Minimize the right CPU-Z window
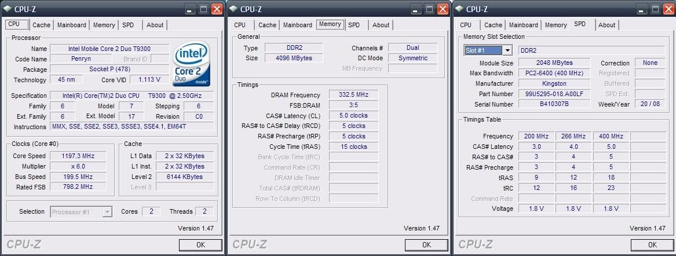The image size is (676, 256). pyautogui.click(x=643, y=9)
